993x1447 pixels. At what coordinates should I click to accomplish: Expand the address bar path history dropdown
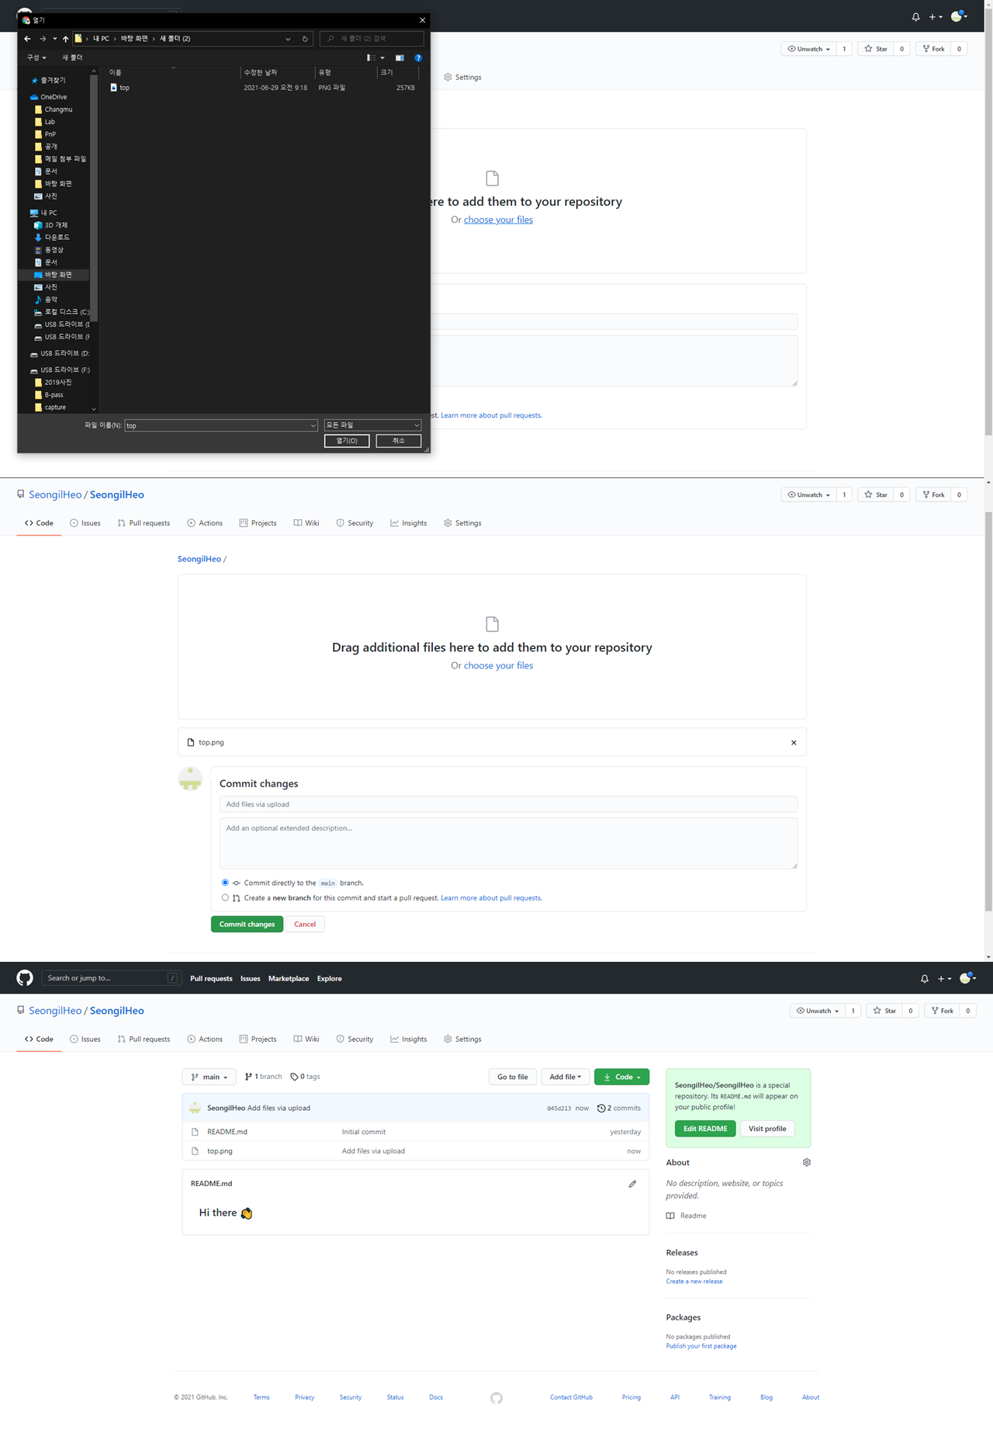tap(288, 39)
